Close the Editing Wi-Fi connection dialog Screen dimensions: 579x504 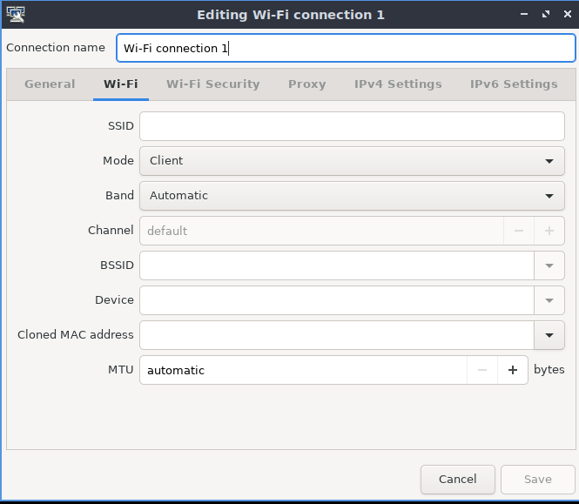pyautogui.click(x=568, y=15)
